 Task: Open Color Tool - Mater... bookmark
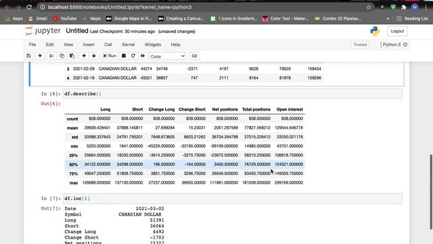point(286,18)
